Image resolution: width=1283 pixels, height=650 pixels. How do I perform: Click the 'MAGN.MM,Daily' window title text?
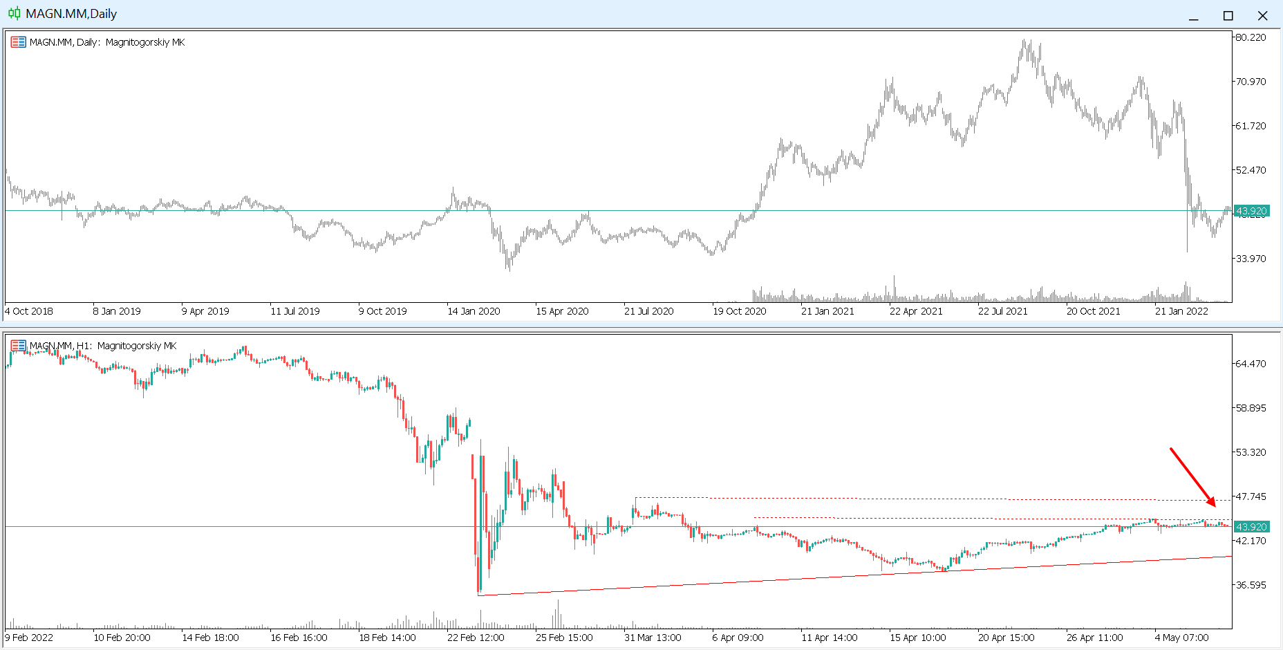point(71,14)
